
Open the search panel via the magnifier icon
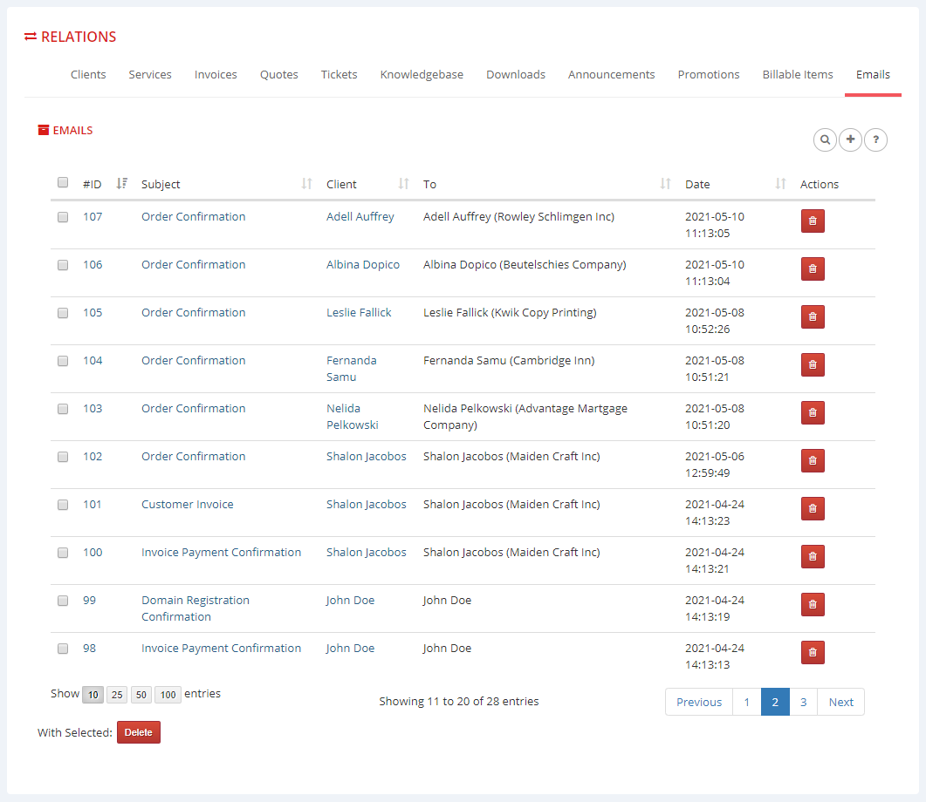(x=825, y=139)
